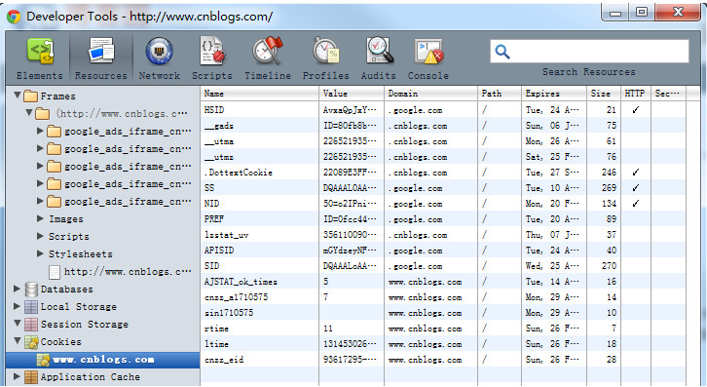707x387 pixels.
Task: Select the www.cnblogs.com cookies entry
Action: pos(103,360)
